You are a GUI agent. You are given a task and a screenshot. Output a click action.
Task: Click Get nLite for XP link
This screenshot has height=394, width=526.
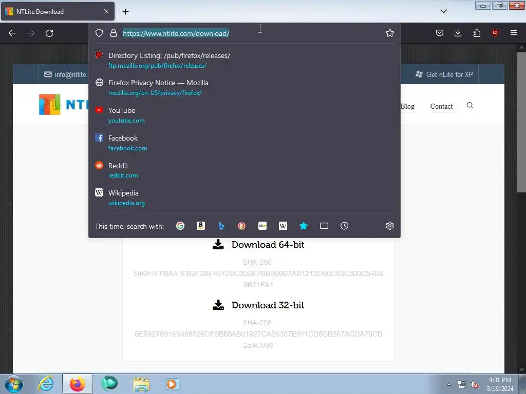click(x=444, y=74)
